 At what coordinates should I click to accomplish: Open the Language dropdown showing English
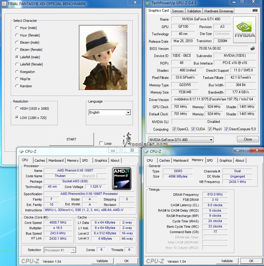coord(110,112)
